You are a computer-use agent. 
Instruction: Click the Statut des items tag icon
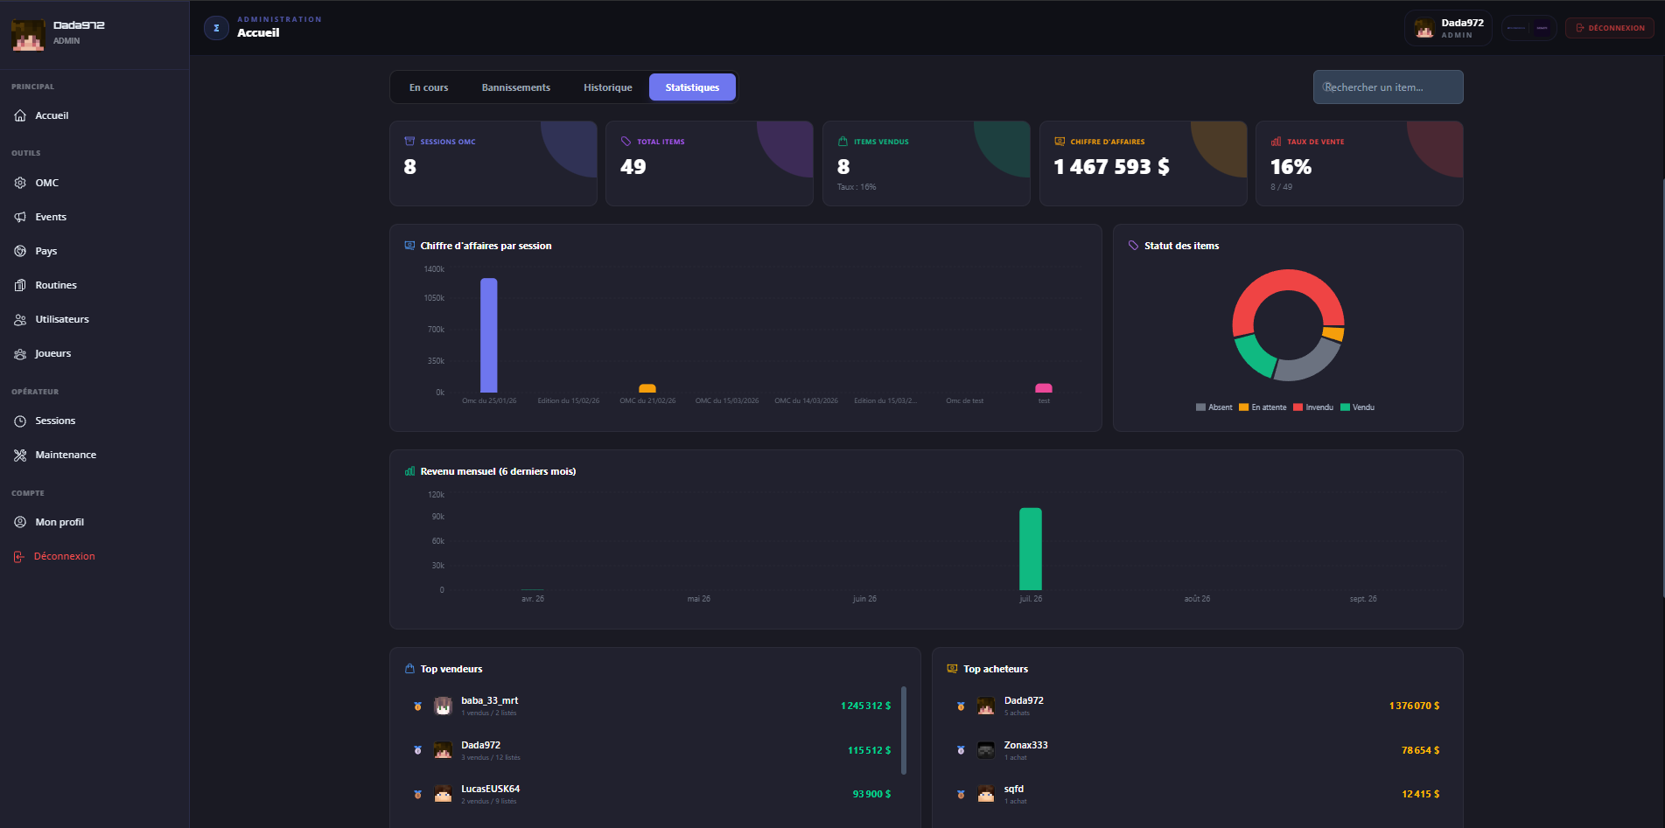point(1133,246)
